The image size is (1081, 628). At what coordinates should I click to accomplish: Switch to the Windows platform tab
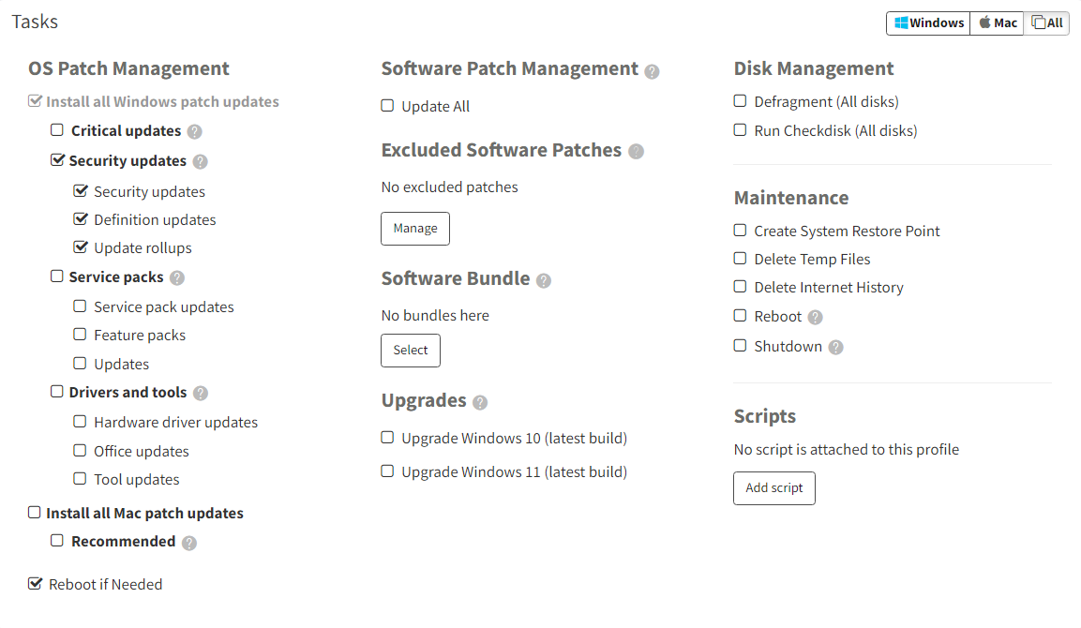coord(928,22)
